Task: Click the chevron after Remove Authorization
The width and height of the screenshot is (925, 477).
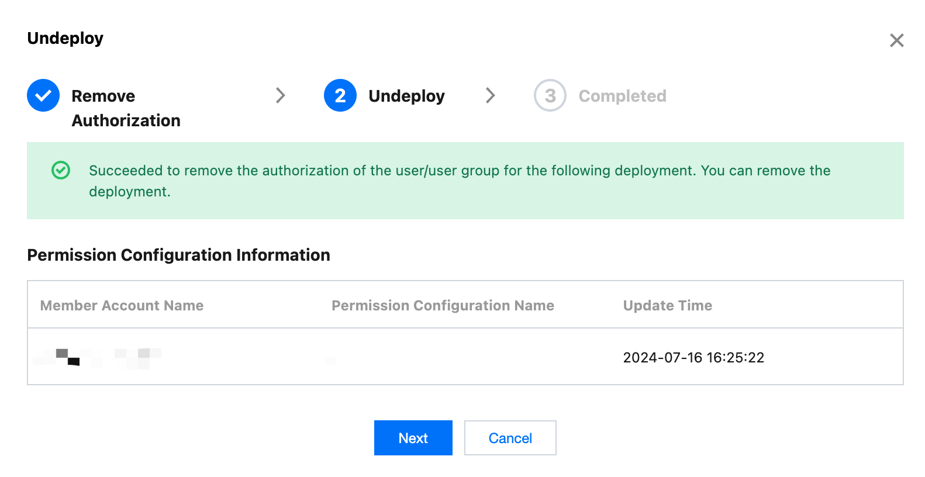Action: click(x=281, y=95)
